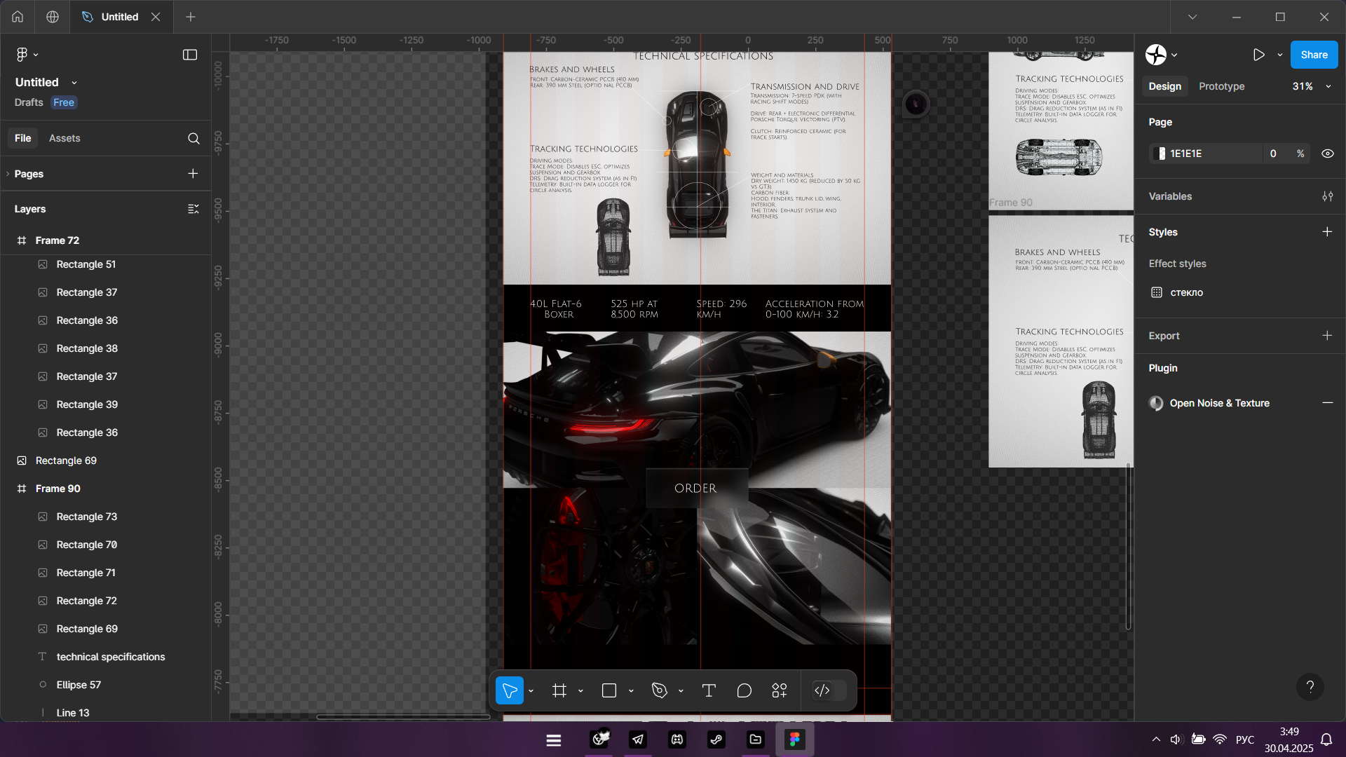Open zoom level 31% dropdown
Viewport: 1346px width, 757px height.
(1311, 86)
